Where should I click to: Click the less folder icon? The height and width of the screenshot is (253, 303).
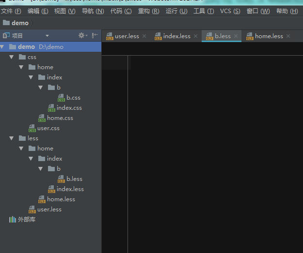coord(22,138)
